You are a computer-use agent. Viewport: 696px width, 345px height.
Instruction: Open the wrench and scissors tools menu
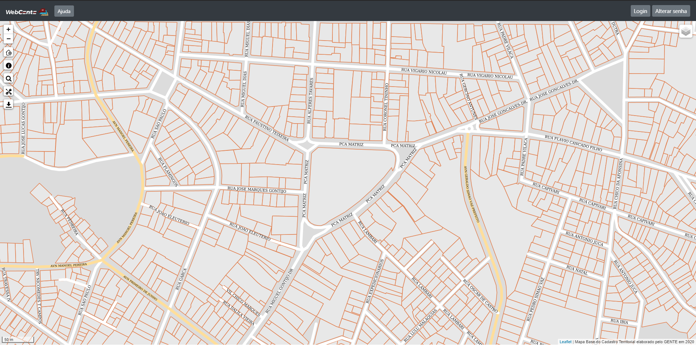point(9,92)
